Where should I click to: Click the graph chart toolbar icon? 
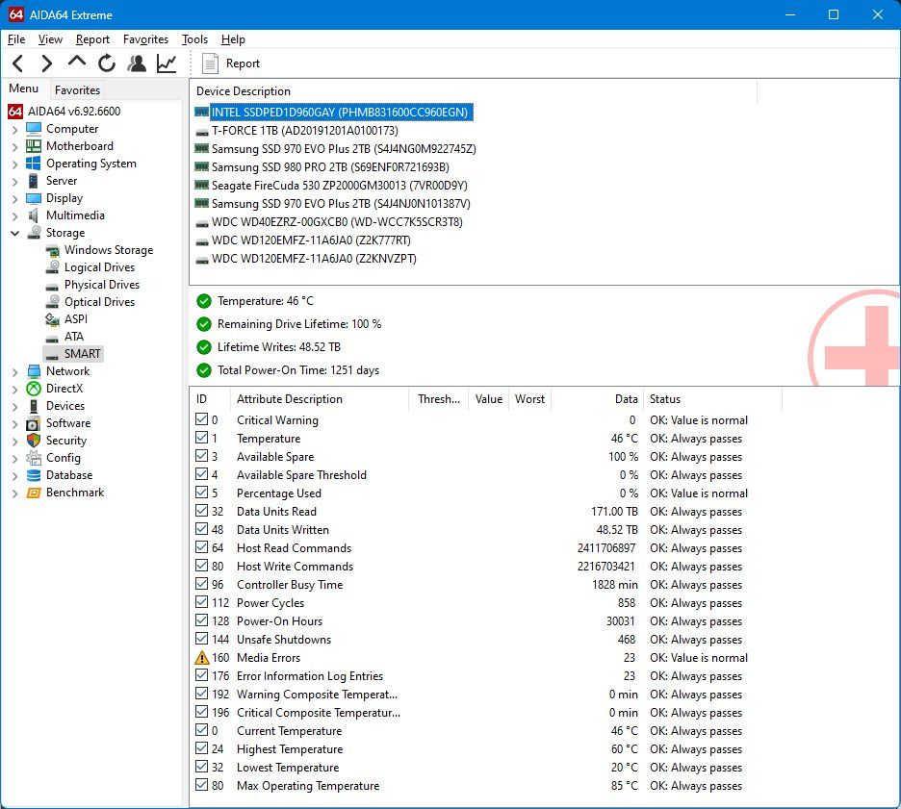[167, 63]
